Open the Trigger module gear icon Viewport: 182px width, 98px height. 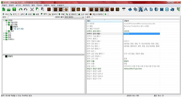[135, 9]
